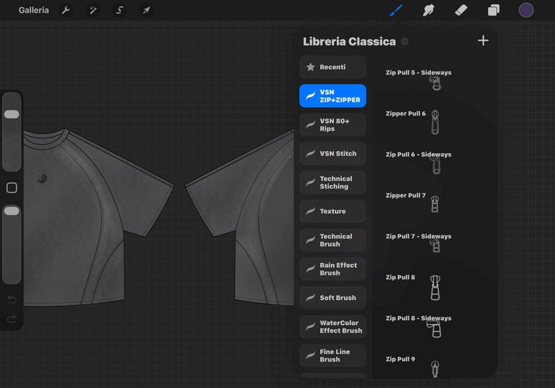Tap the logo on the t-shirt chest
The height and width of the screenshot is (388, 555).
(x=42, y=178)
